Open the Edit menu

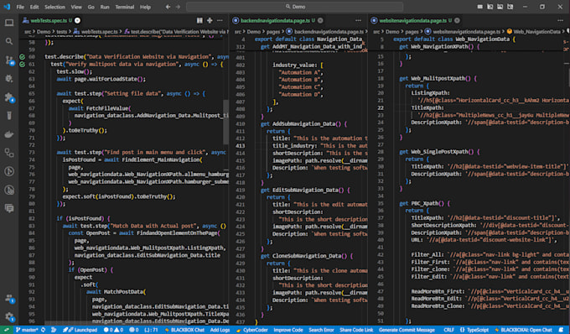[34, 7]
